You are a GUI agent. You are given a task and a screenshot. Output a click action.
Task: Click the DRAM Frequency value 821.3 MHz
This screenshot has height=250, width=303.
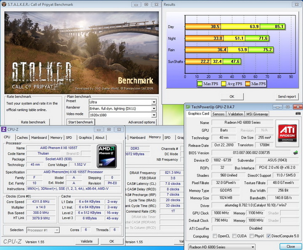tap(173, 173)
